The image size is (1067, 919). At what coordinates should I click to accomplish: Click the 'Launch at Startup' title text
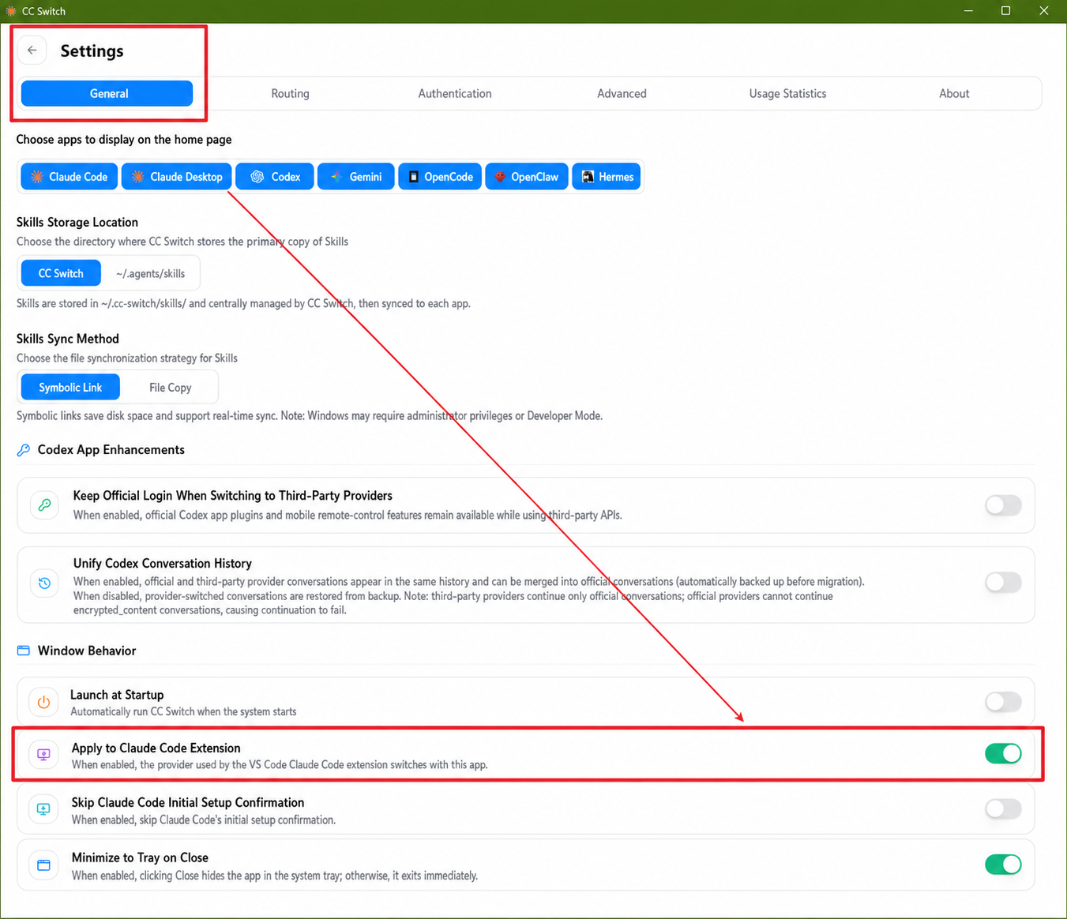click(117, 695)
